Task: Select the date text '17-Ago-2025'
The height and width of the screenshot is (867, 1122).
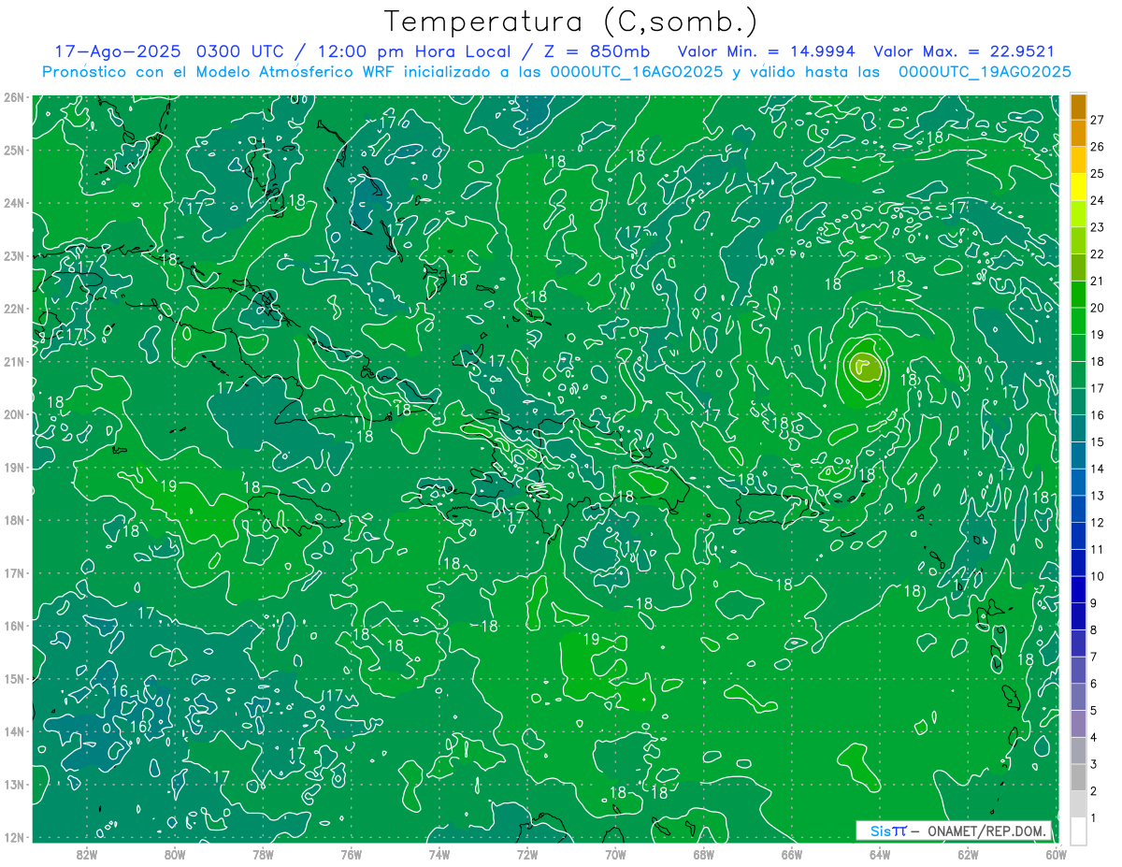Action: pyautogui.click(x=117, y=51)
